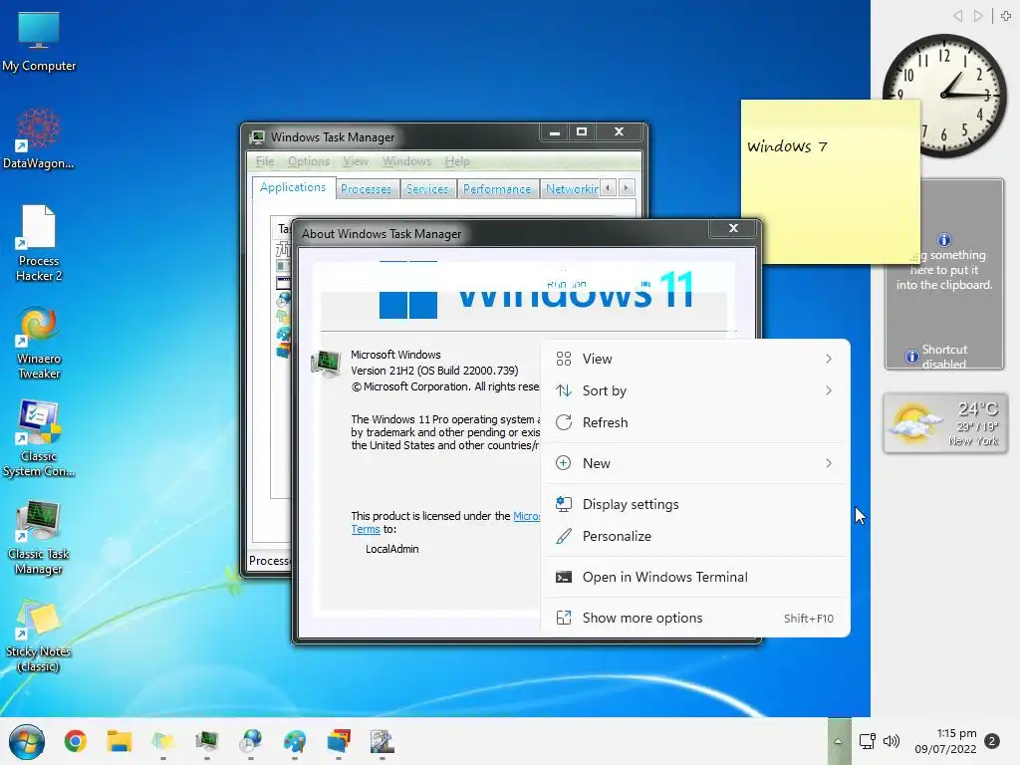Viewport: 1020px width, 765px height.
Task: Open the stacked colored windows taskbar app
Action: coord(339,741)
